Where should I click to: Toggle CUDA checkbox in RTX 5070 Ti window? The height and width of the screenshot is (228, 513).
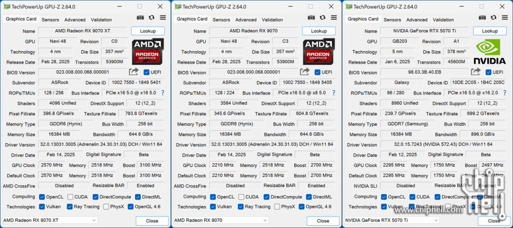412,197
